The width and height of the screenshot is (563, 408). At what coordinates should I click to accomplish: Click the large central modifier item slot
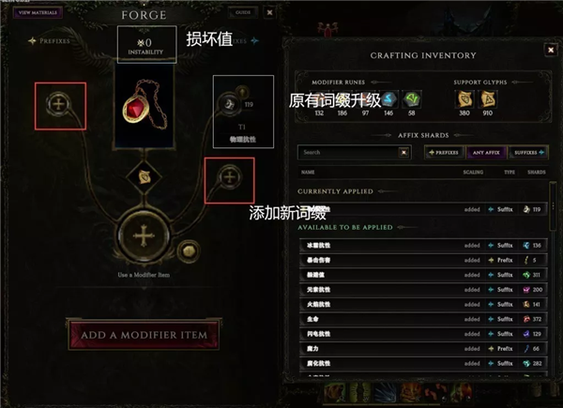144,235
